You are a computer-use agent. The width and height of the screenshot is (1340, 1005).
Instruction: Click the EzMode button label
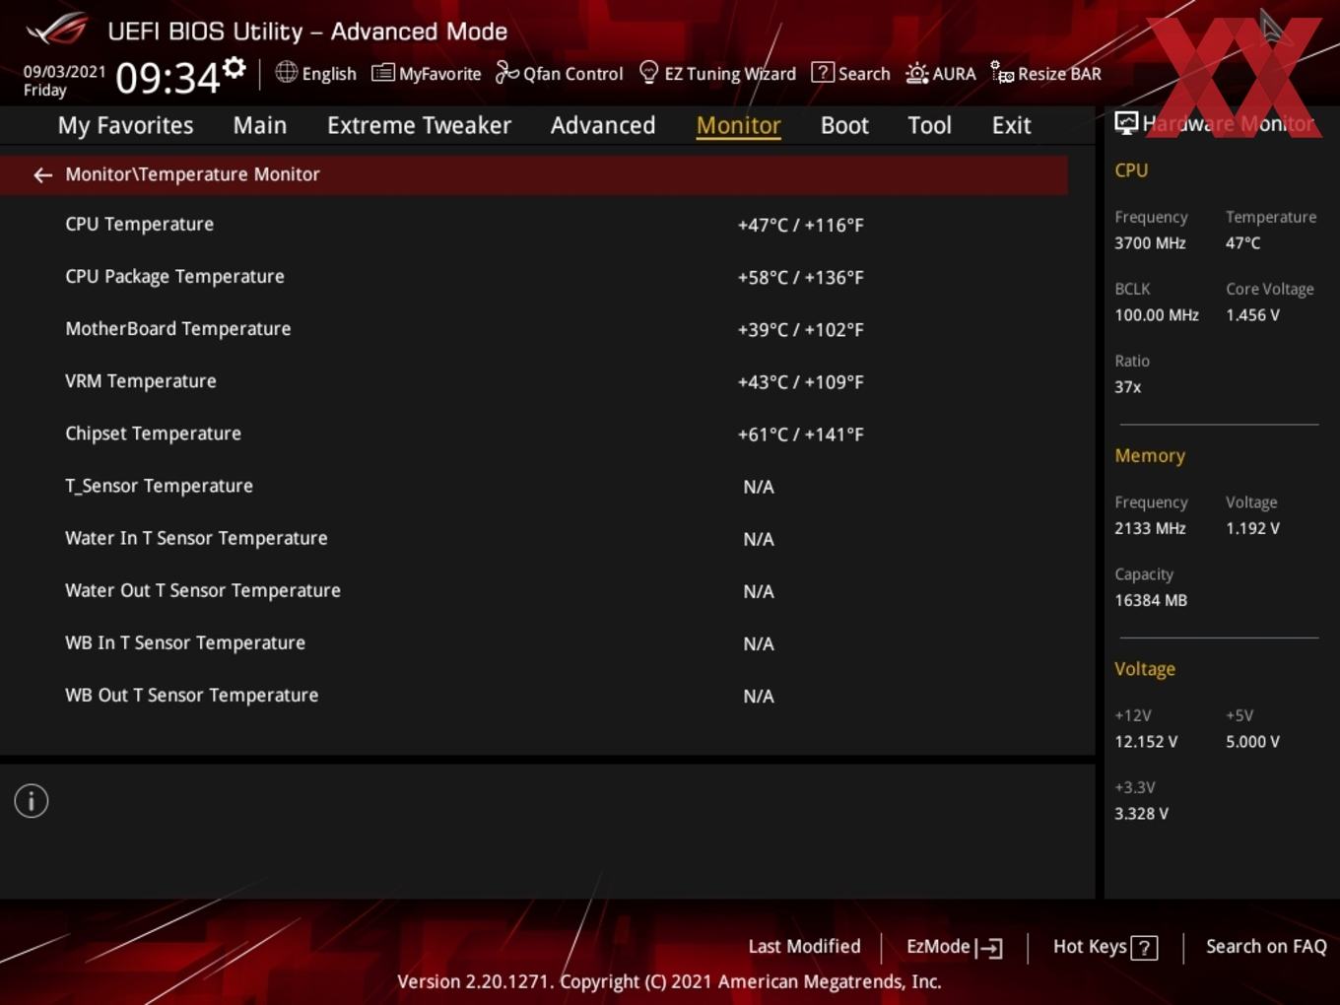[938, 946]
